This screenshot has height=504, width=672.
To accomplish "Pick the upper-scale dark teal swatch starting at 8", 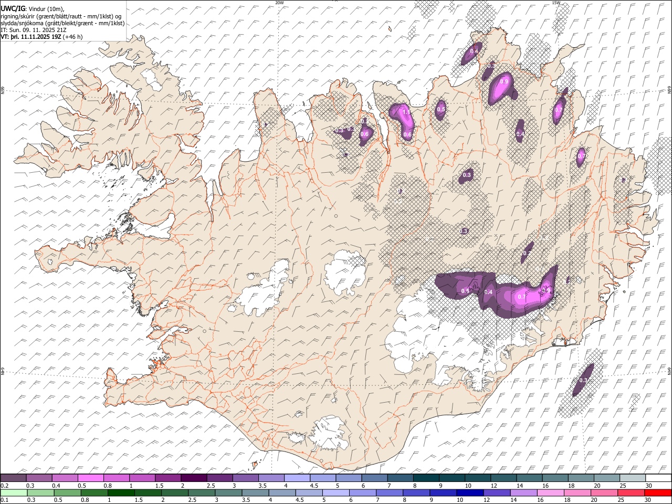I will 426,478.
